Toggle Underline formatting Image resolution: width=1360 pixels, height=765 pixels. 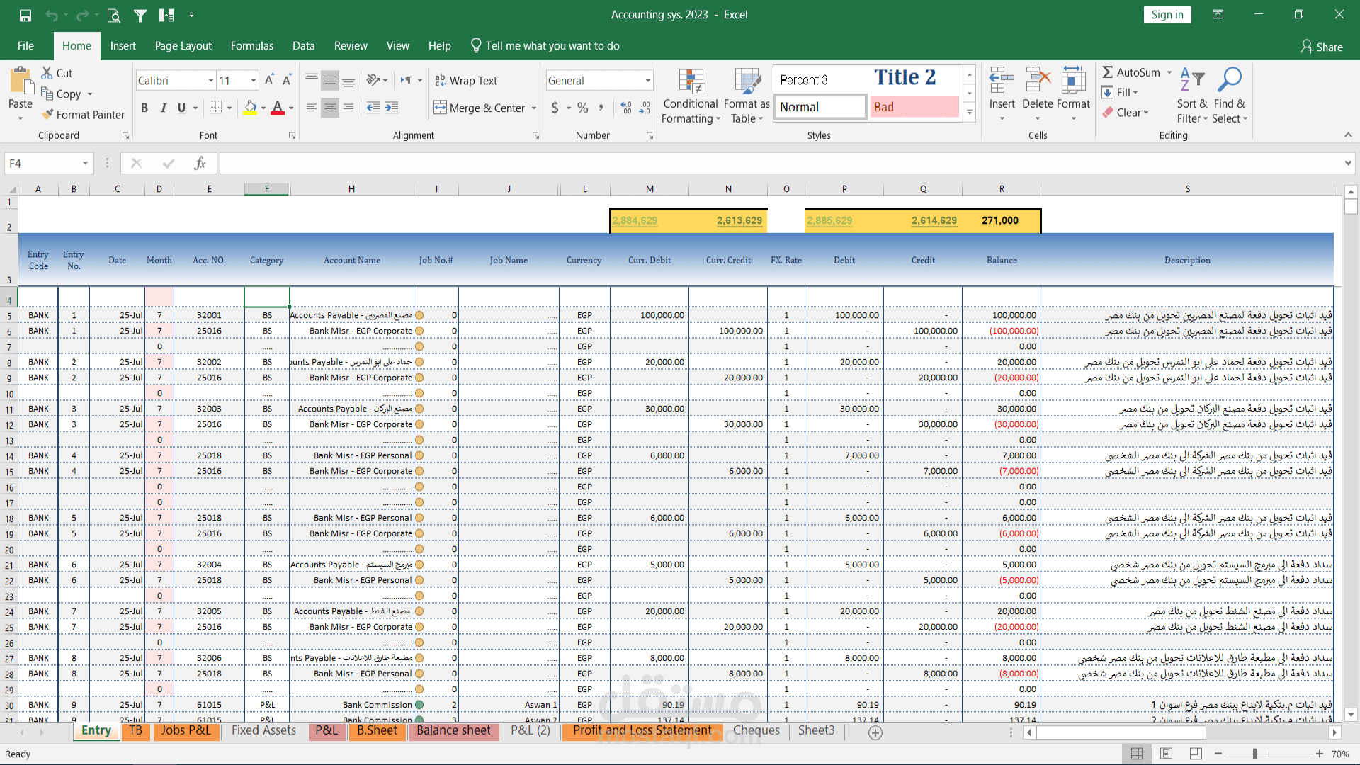coord(181,108)
